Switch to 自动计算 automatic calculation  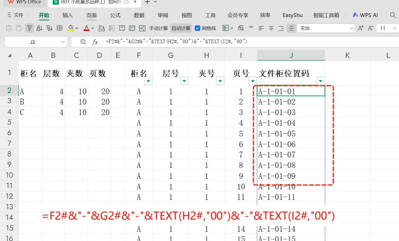click(181, 28)
